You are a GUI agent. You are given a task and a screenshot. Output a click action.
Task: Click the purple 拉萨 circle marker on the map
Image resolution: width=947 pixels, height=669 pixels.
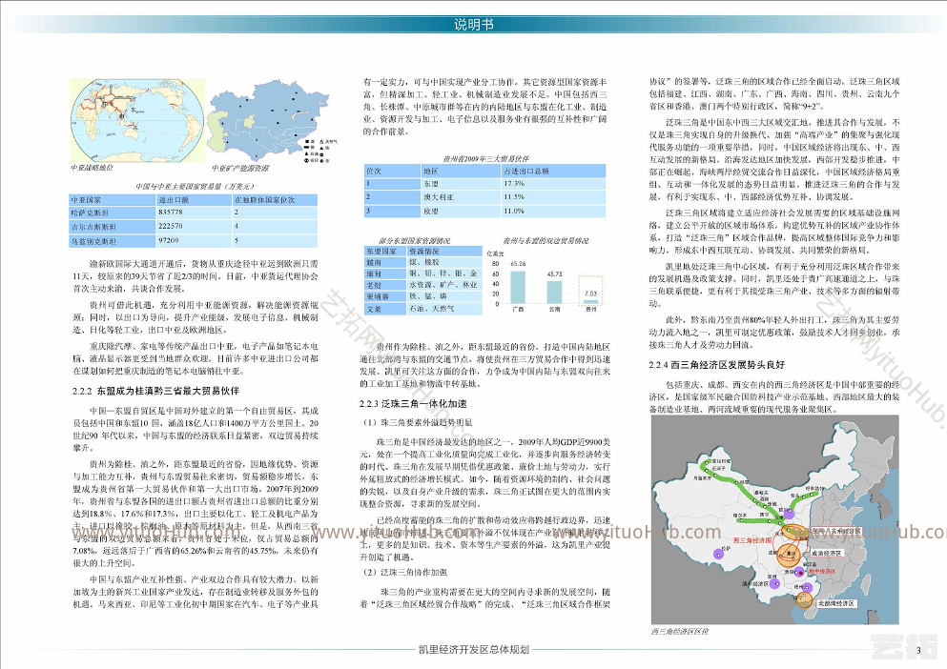point(719,553)
